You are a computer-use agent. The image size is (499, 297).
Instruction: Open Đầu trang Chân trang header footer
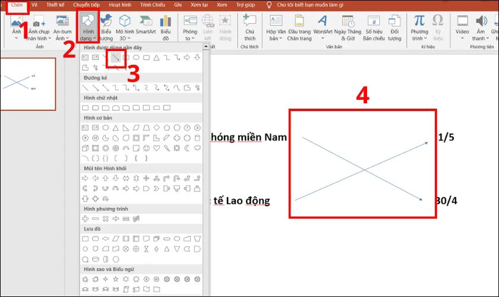(x=299, y=28)
